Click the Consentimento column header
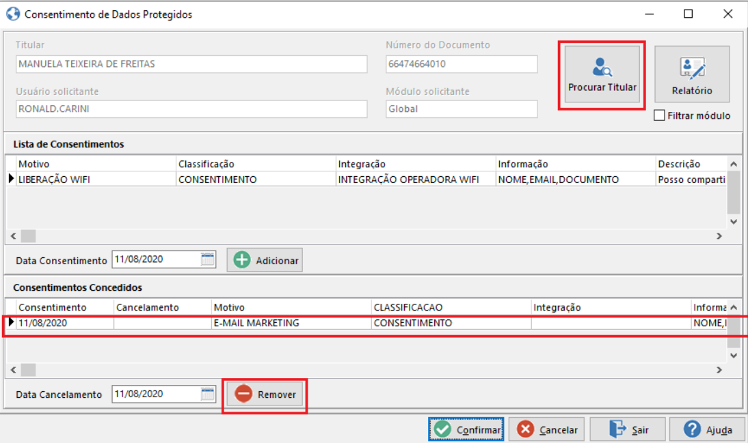 click(65, 307)
